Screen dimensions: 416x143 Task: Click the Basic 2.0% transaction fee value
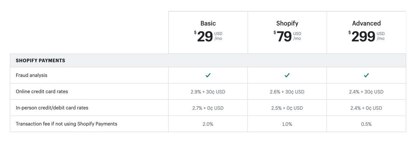click(208, 124)
